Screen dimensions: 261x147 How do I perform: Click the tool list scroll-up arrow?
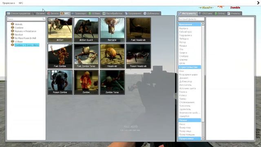pyautogui.click(x=203, y=24)
